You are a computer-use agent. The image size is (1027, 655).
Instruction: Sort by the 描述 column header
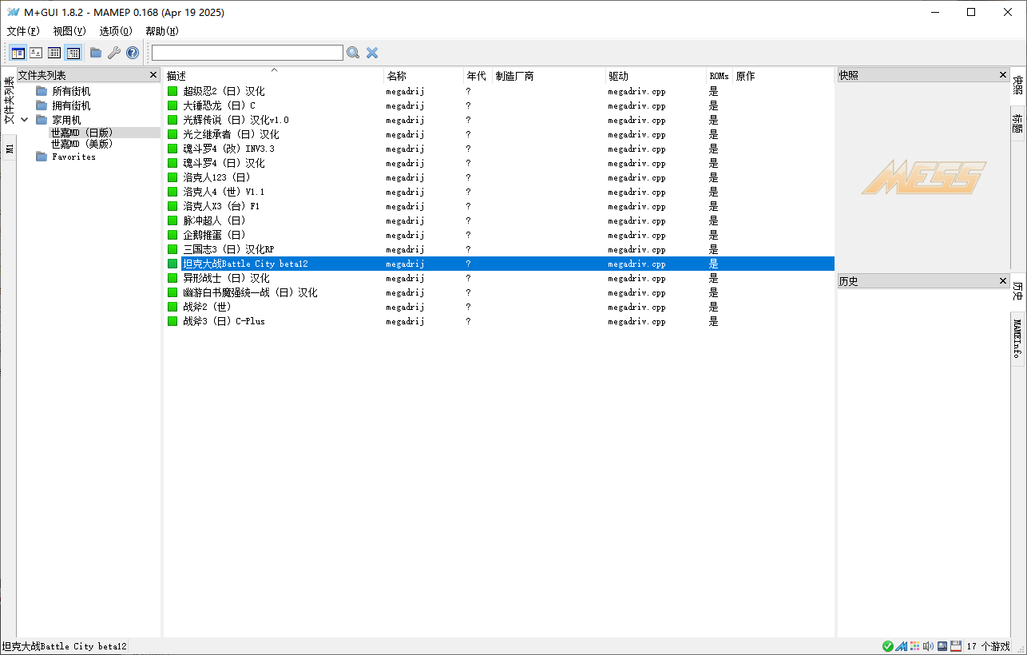point(273,76)
